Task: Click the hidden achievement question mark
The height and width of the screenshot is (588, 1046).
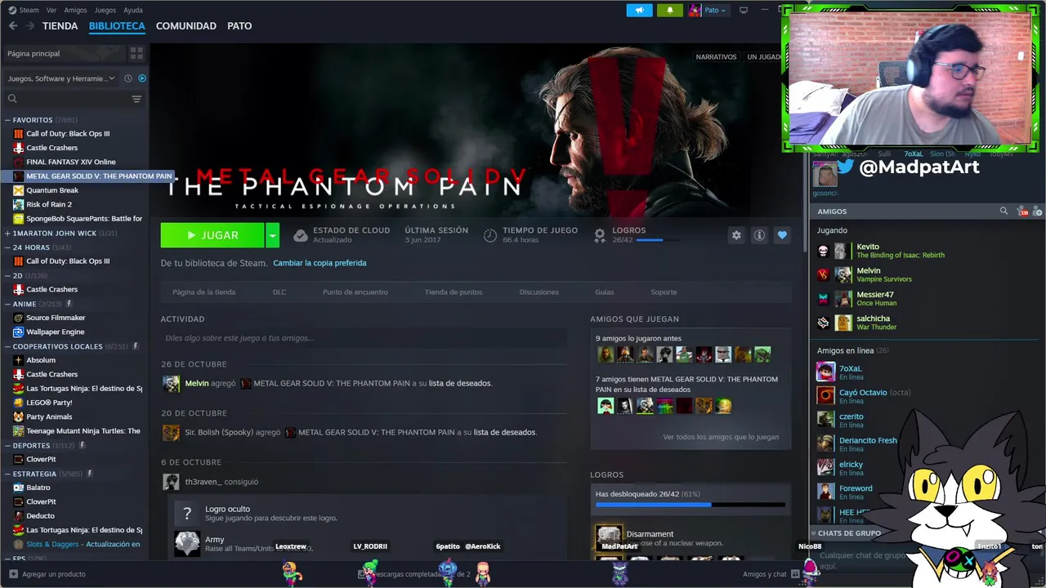Action: (x=187, y=513)
